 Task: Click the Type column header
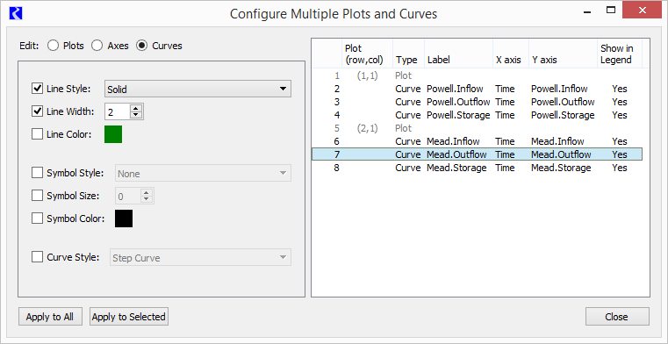408,54
